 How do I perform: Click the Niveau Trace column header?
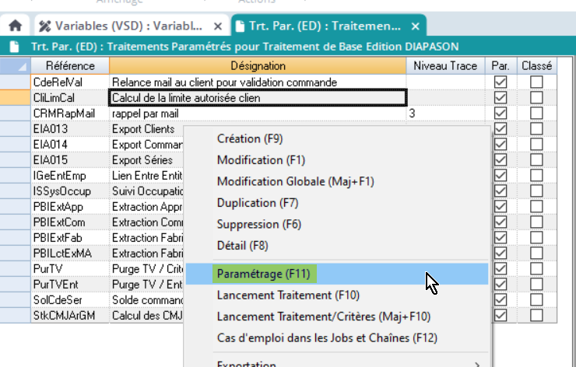click(x=445, y=66)
